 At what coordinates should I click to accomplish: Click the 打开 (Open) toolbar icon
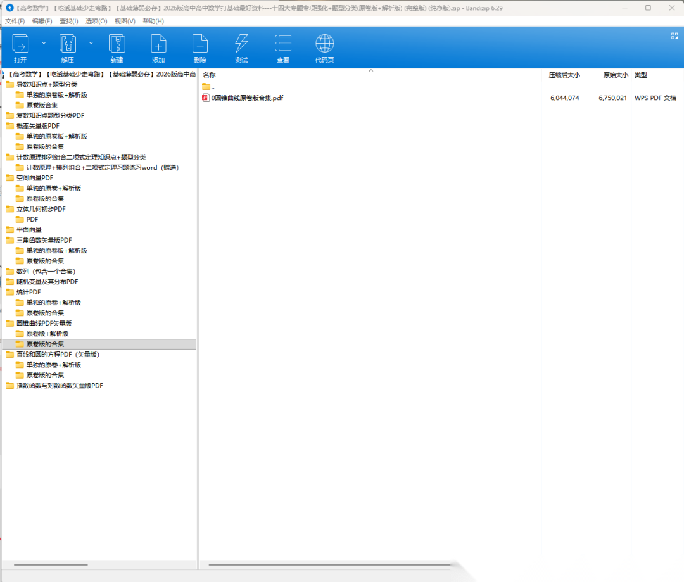tap(20, 44)
